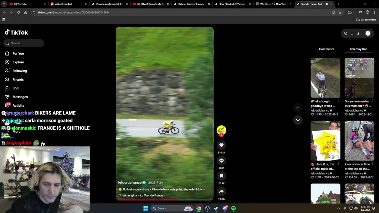Open the tab search dropdown
The width and height of the screenshot is (379, 213).
click(x=4, y=4)
